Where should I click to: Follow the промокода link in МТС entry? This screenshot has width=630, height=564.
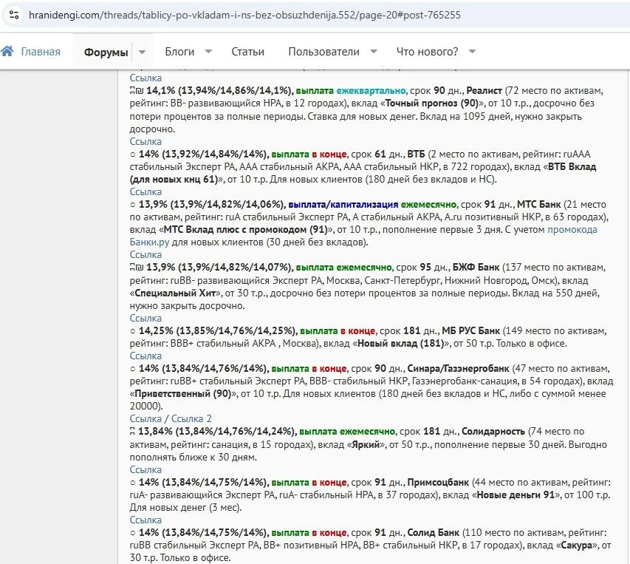[572, 230]
